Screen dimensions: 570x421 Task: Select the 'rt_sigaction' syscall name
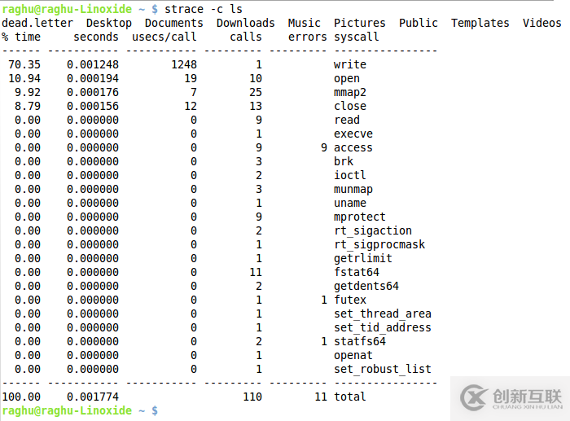tap(373, 230)
